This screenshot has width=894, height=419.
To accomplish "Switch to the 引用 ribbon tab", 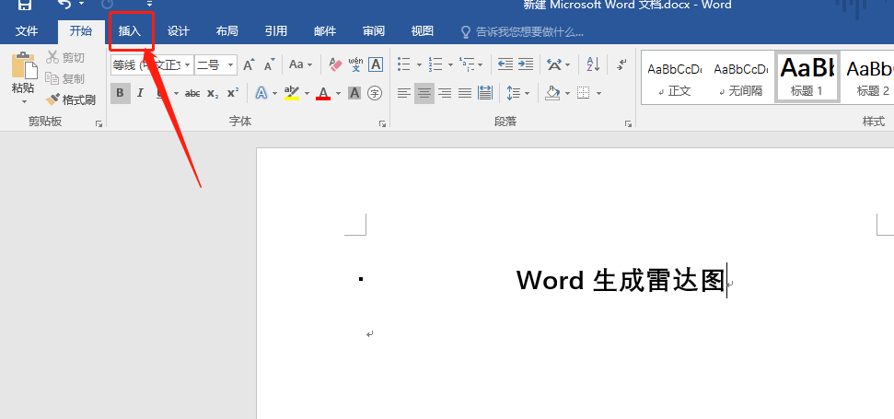I will [x=276, y=31].
